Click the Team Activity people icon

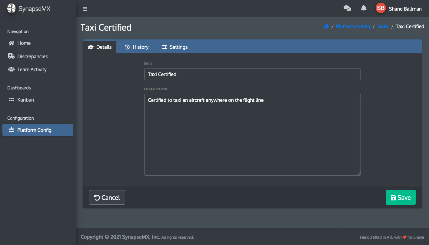click(12, 69)
